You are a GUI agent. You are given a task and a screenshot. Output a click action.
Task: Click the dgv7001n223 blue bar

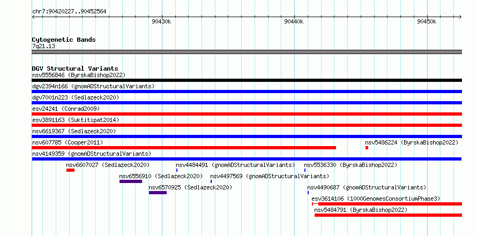click(x=247, y=103)
